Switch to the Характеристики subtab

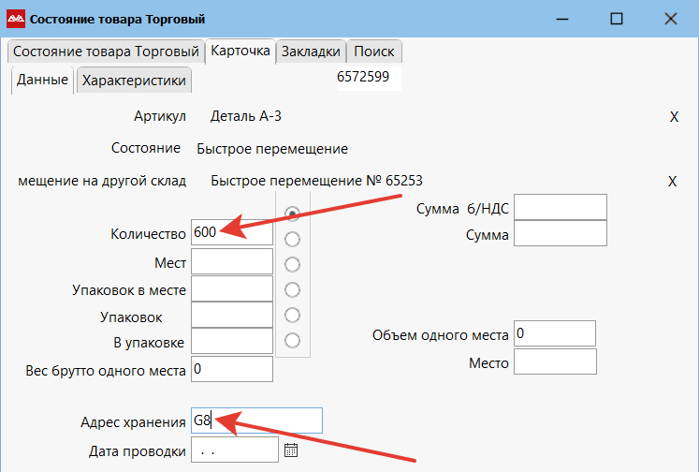pos(134,81)
